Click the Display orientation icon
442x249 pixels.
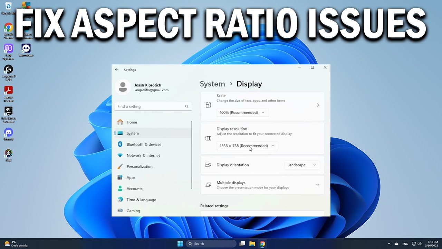[208, 165]
